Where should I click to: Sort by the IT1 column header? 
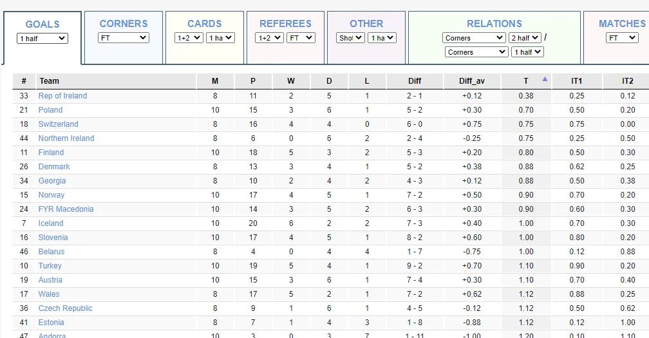[x=576, y=81]
